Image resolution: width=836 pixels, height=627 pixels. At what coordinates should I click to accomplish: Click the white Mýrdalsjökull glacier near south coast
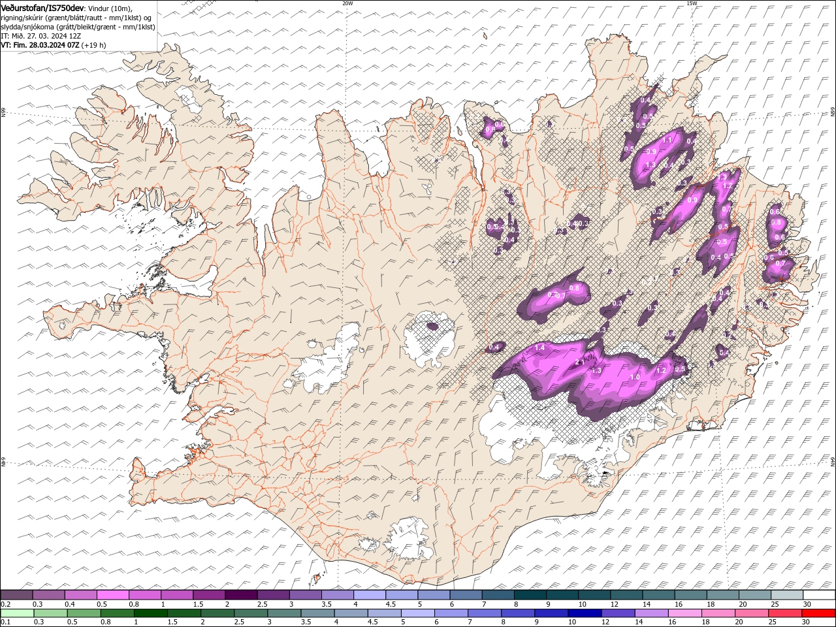(408, 538)
